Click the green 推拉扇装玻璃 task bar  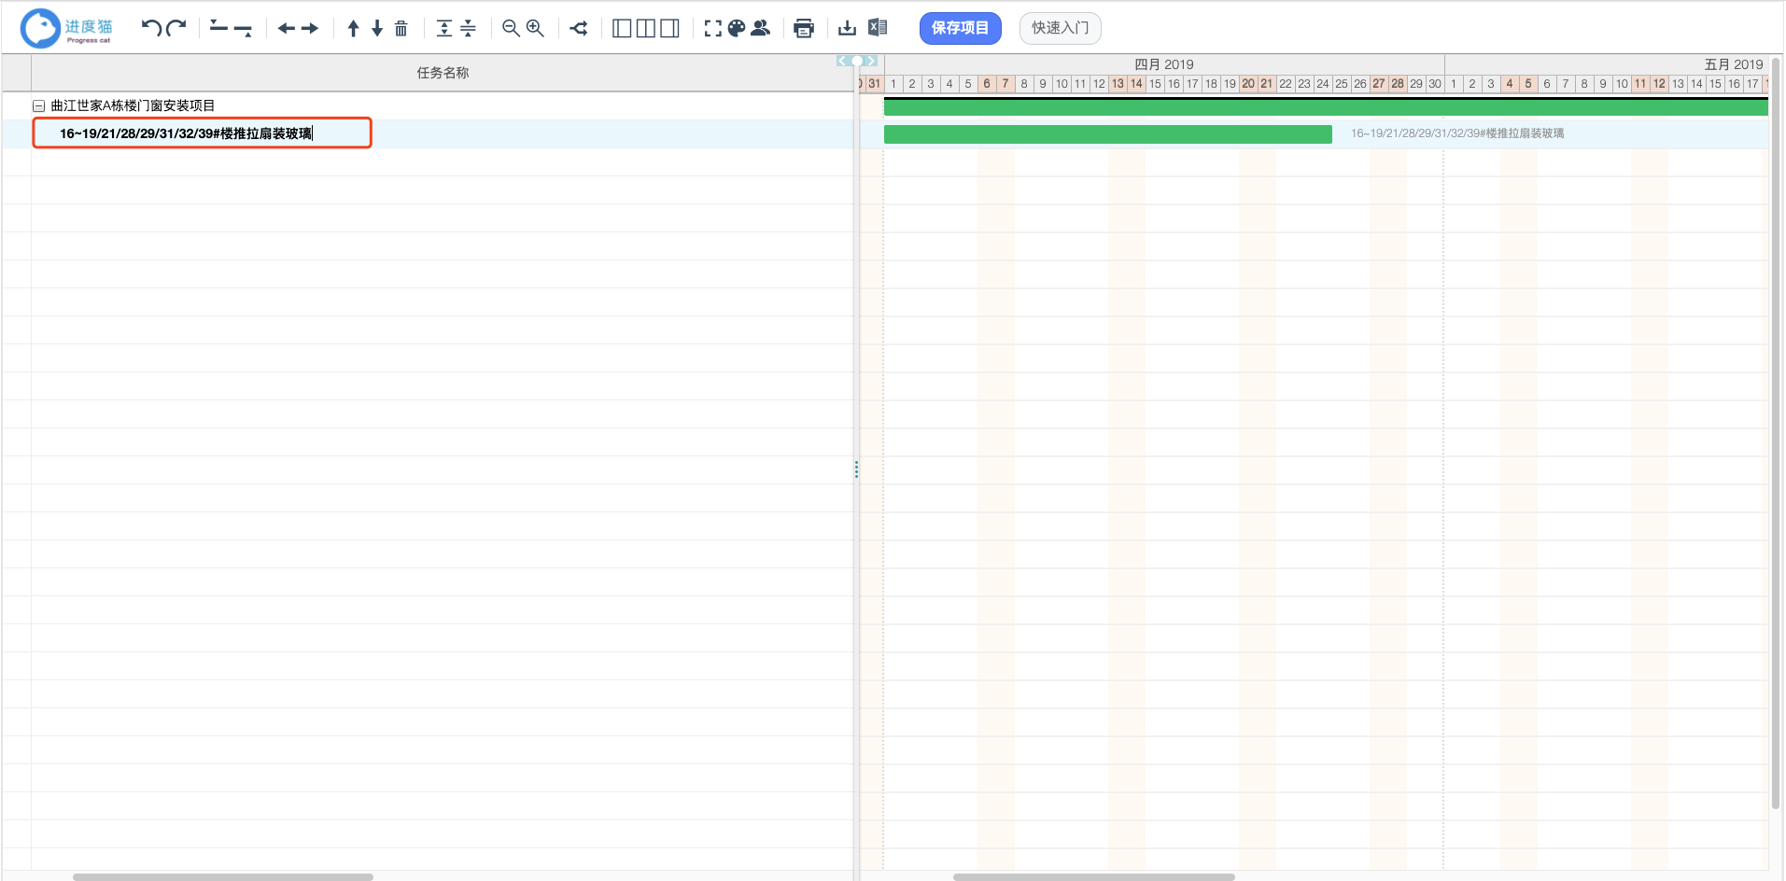pos(1107,134)
